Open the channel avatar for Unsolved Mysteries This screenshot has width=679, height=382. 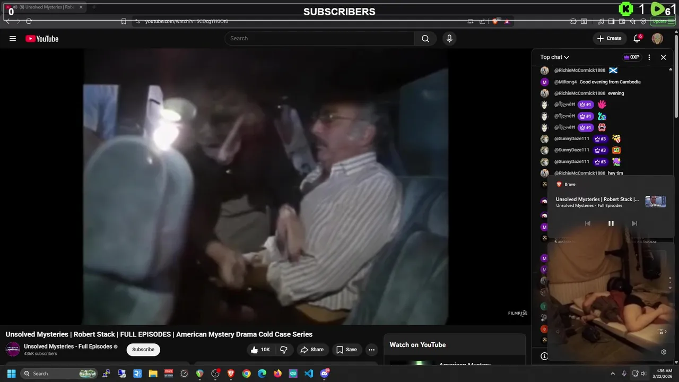[13, 349]
